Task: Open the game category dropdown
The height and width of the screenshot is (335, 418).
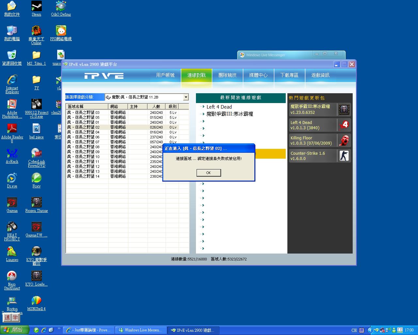Action: click(186, 97)
